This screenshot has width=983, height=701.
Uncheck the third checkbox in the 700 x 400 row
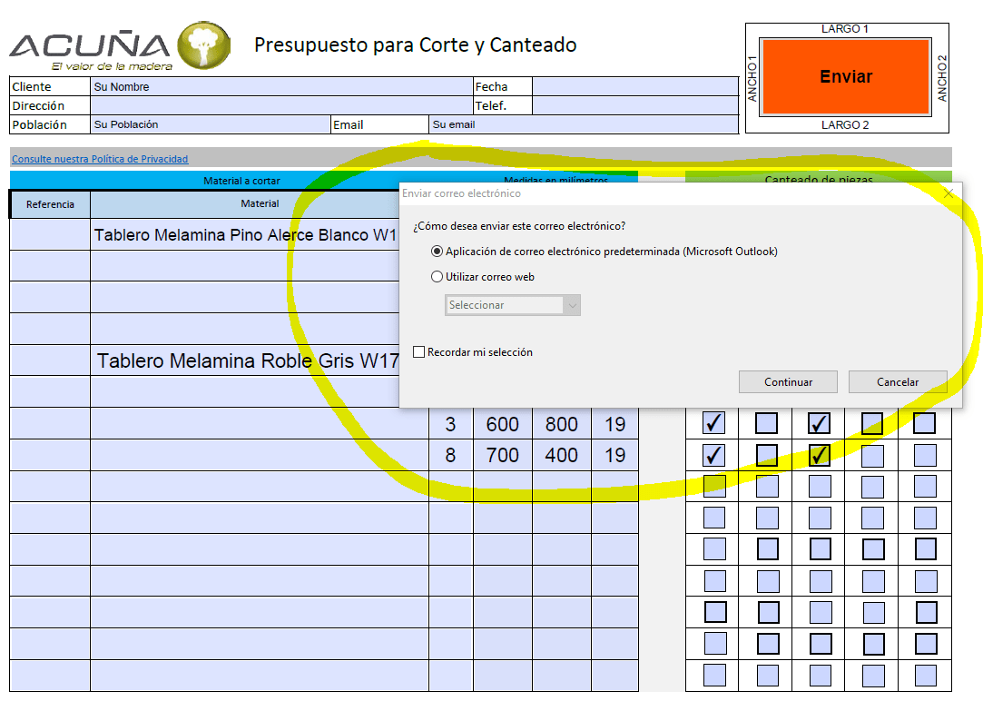point(819,455)
